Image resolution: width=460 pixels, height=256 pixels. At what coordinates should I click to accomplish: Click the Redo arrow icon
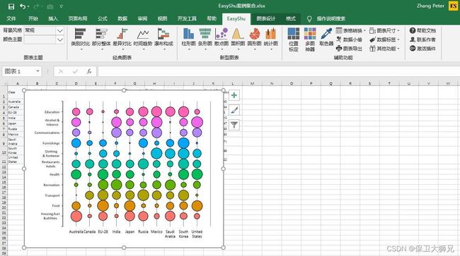point(36,6)
